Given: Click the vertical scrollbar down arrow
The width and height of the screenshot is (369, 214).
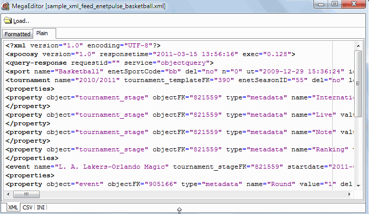Looking at the screenshot, I should [x=358, y=186].
